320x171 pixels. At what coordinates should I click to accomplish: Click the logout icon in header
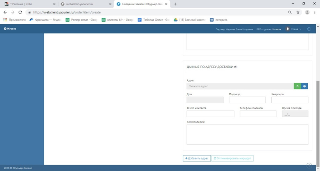(309, 29)
